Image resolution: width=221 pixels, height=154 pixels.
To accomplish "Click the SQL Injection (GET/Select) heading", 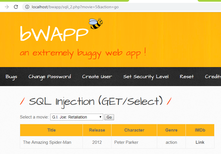I will [96, 102].
